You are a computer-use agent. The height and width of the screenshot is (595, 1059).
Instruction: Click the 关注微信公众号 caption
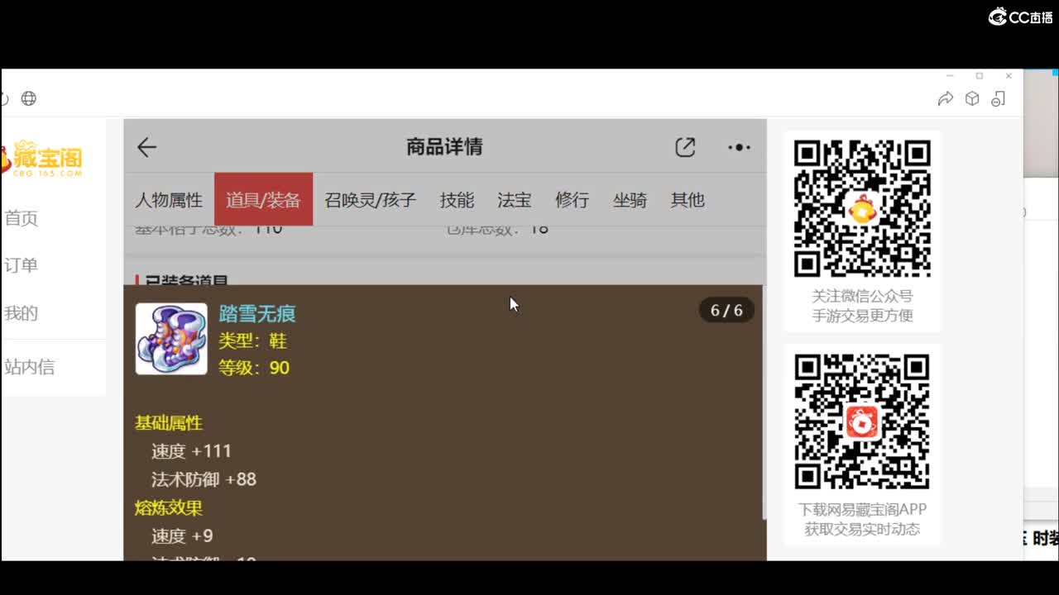(862, 296)
